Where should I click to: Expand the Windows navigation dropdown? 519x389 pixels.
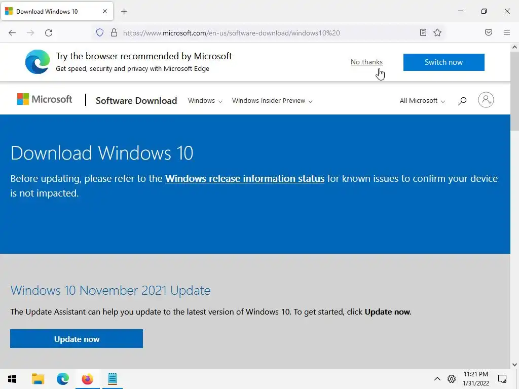coord(205,101)
